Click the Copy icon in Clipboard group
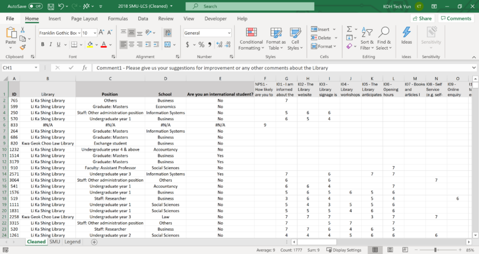 23,39
